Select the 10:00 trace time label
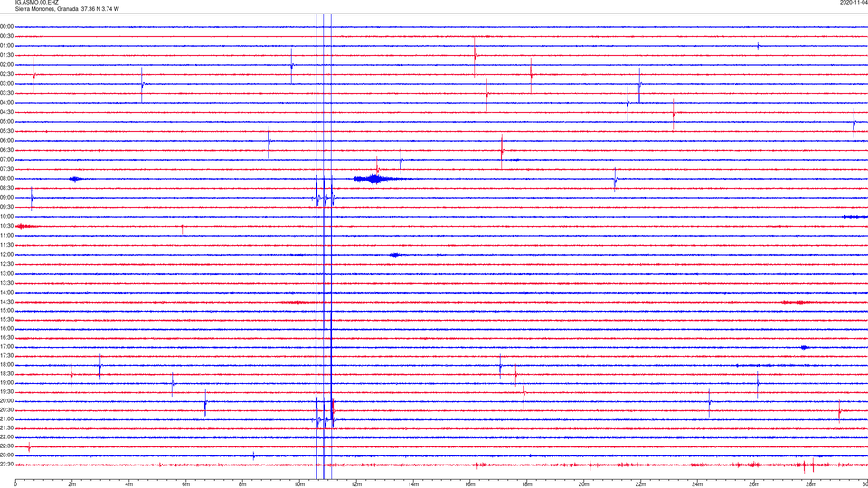This screenshot has width=868, height=488. (x=6, y=217)
